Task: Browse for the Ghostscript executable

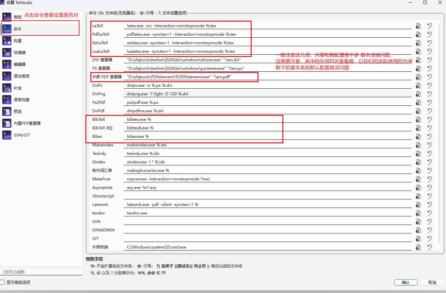Action: tap(418, 196)
